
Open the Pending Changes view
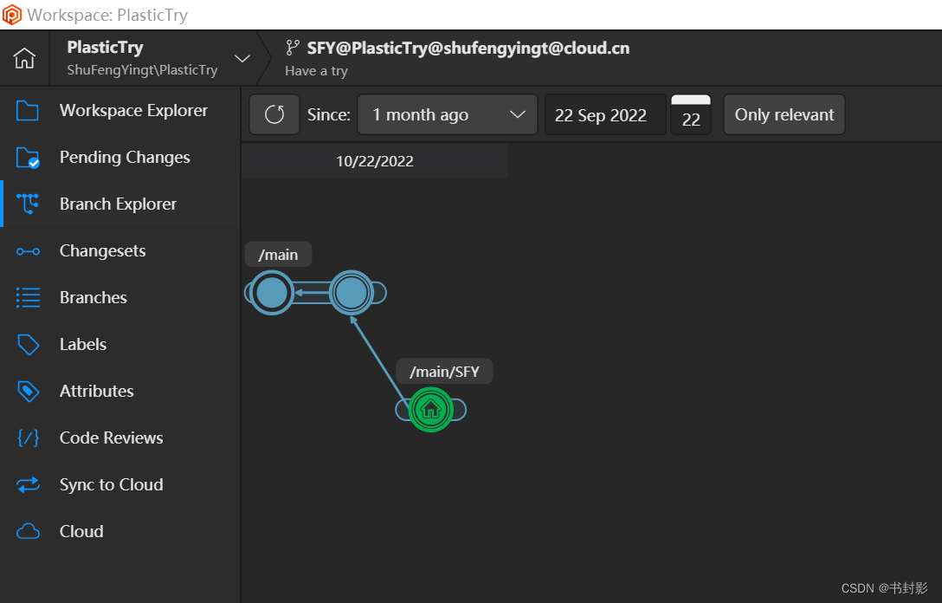point(120,158)
